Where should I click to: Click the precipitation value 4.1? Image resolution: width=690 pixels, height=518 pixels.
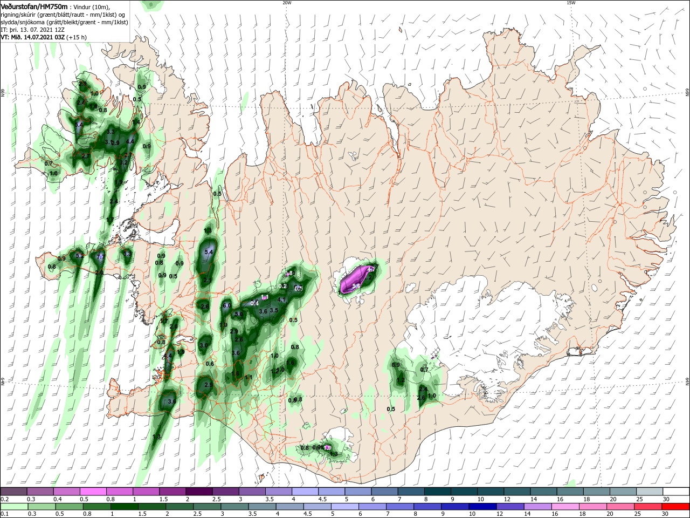click(x=281, y=300)
